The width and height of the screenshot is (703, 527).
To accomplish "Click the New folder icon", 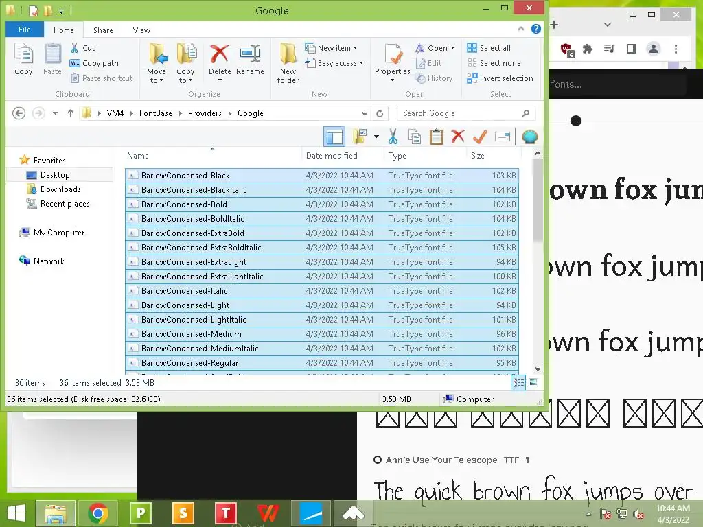I will (288, 54).
